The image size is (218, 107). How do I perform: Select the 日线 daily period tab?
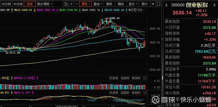click(x=30, y=4)
